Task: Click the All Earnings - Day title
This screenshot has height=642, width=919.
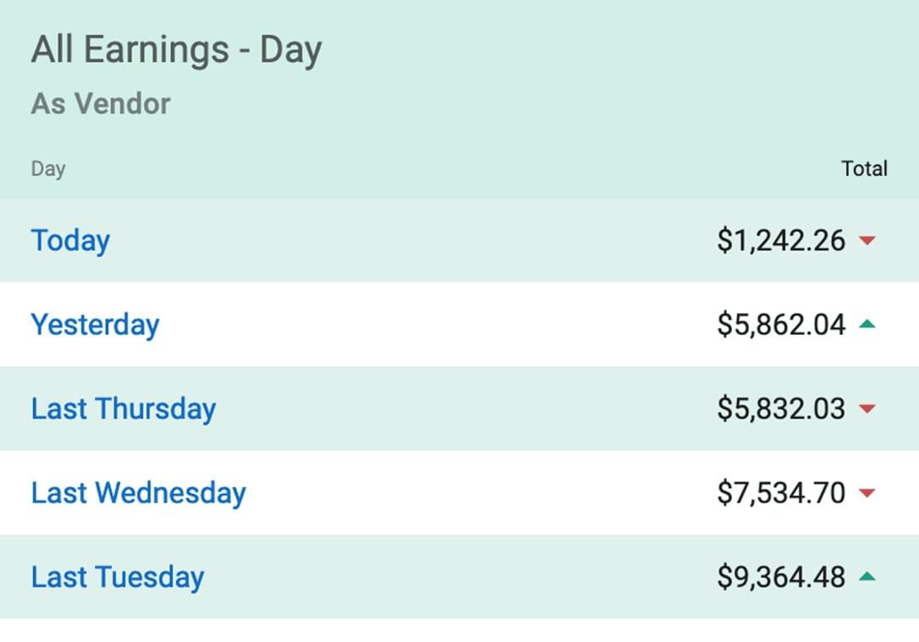Action: [176, 50]
